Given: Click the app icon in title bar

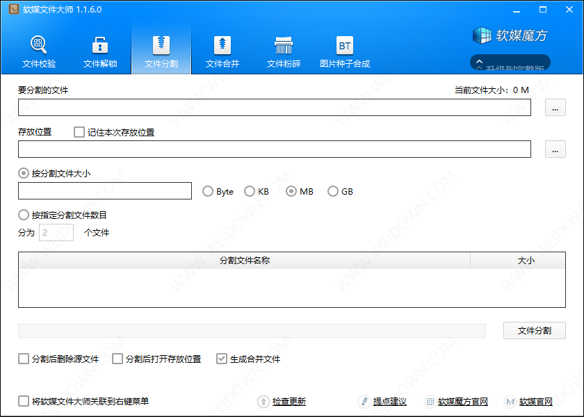Looking at the screenshot, I should click(14, 9).
